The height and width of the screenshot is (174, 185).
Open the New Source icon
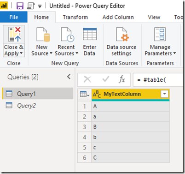click(43, 35)
